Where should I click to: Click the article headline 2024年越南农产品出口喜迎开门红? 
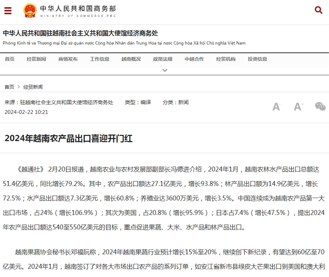tap(69, 138)
